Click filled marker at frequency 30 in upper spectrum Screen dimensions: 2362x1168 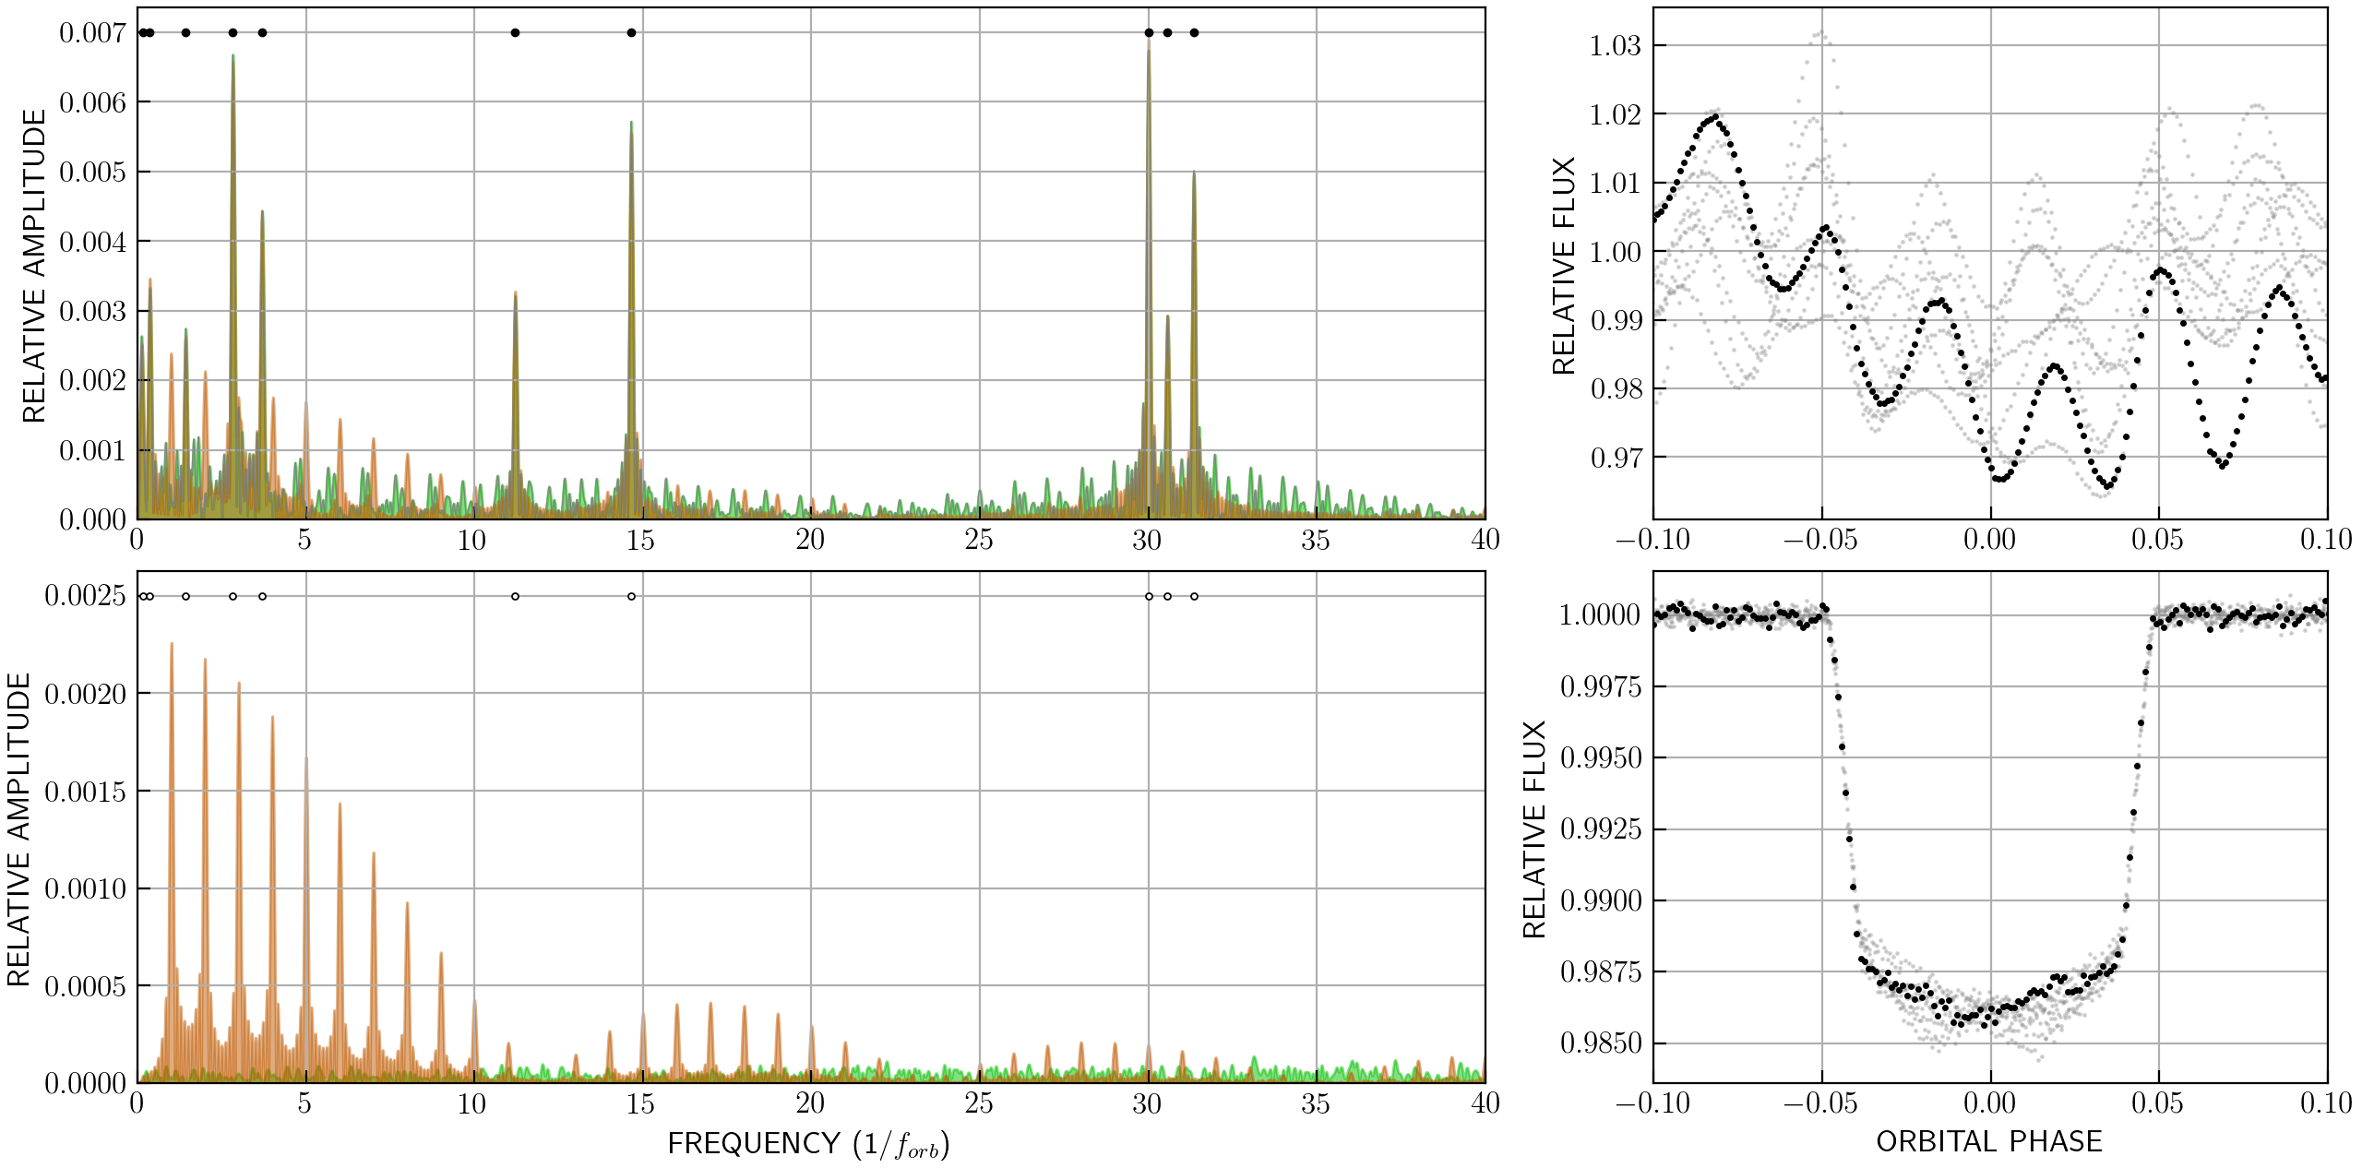(1149, 33)
